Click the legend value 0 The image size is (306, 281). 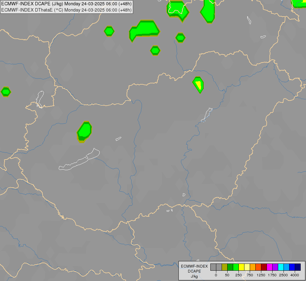(x=216, y=275)
